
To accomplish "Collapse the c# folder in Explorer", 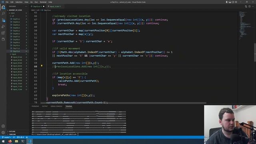I will pos(13,16).
